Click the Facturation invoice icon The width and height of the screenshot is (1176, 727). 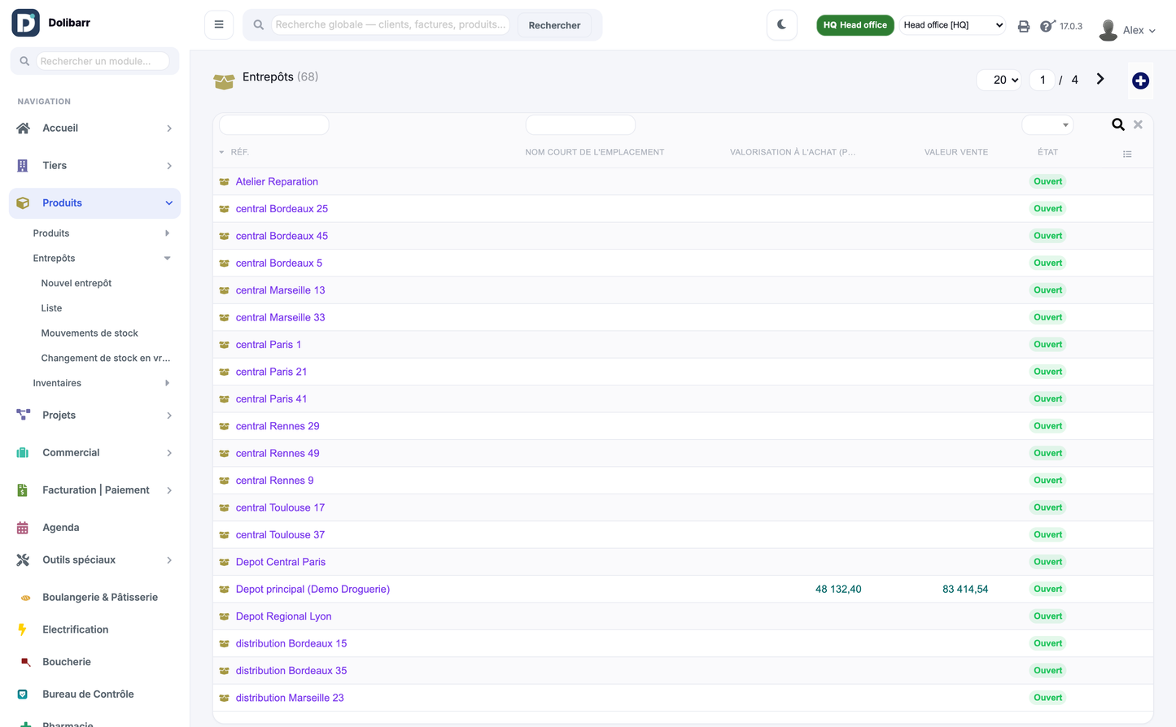23,490
